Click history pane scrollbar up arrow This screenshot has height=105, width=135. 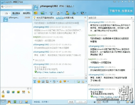coord(133,21)
